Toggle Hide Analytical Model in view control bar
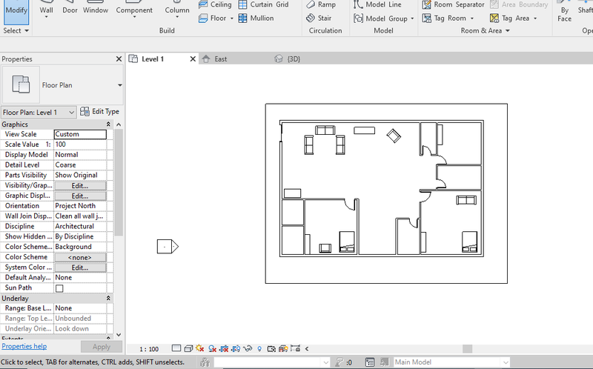 283,348
